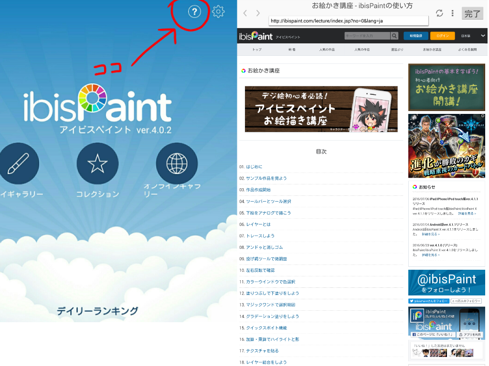Click the ibisPaint website logo
489x366 pixels.
pyautogui.click(x=256, y=36)
